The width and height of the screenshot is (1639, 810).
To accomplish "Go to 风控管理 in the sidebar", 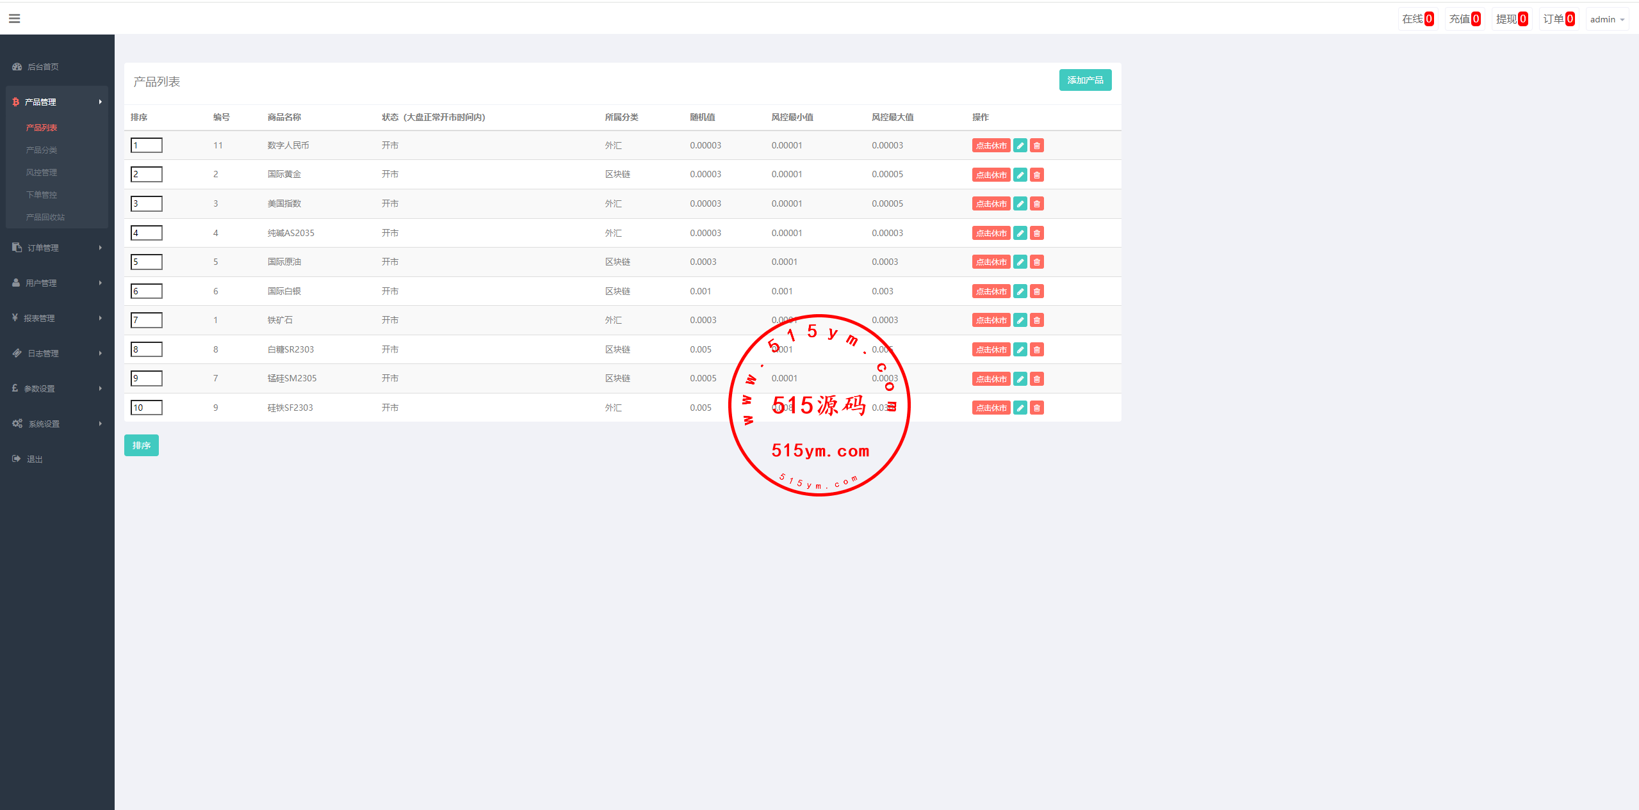I will pyautogui.click(x=42, y=173).
